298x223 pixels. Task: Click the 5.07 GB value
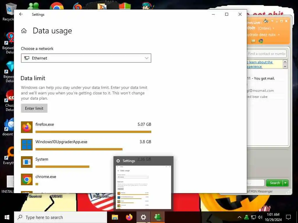pyautogui.click(x=144, y=124)
